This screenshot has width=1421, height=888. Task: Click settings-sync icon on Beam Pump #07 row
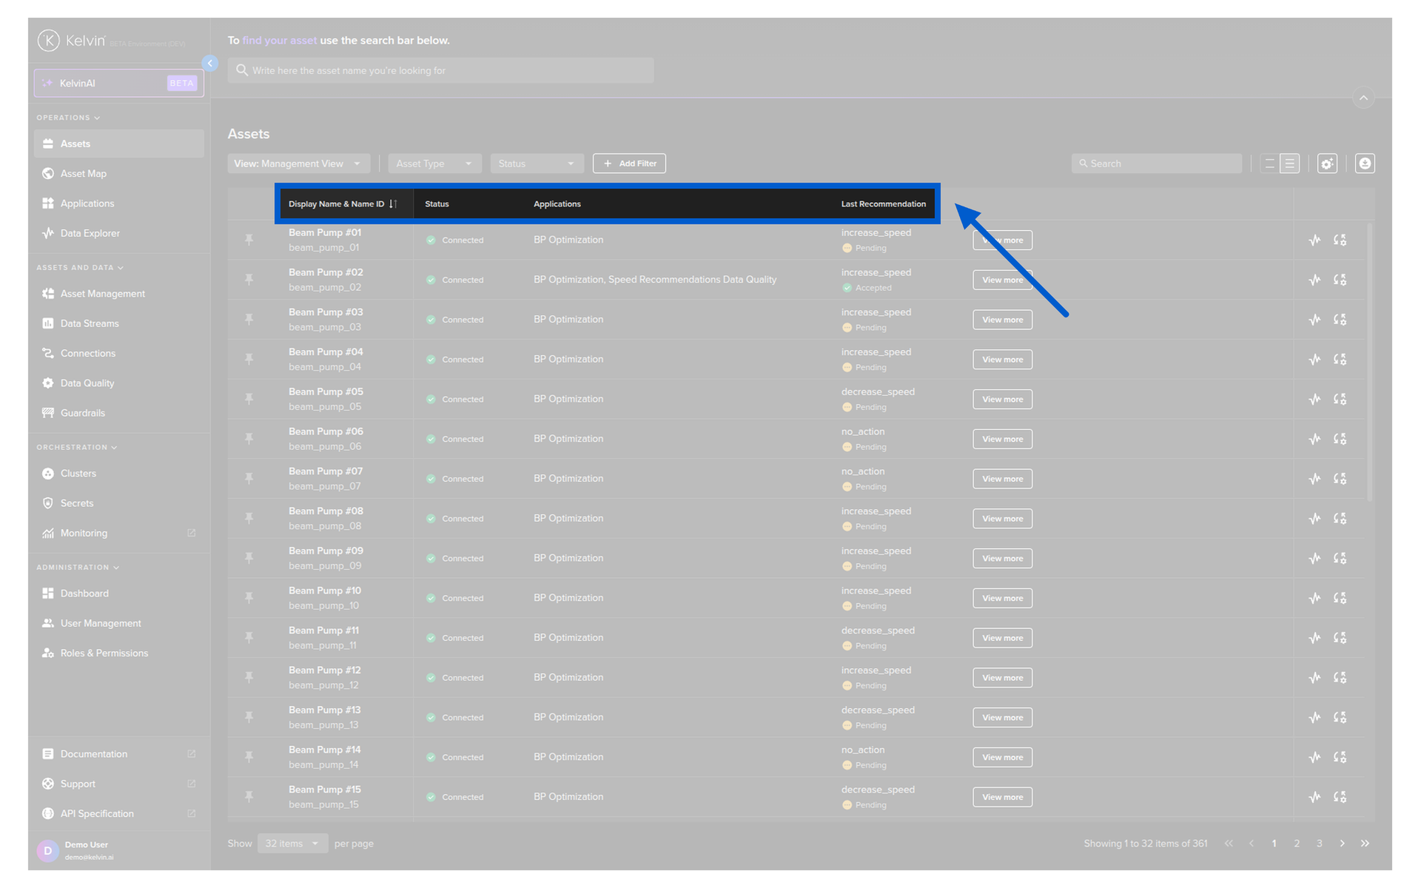pos(1340,479)
